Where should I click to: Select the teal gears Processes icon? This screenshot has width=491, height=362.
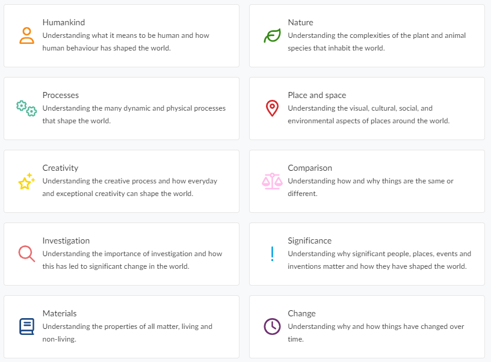pyautogui.click(x=26, y=108)
